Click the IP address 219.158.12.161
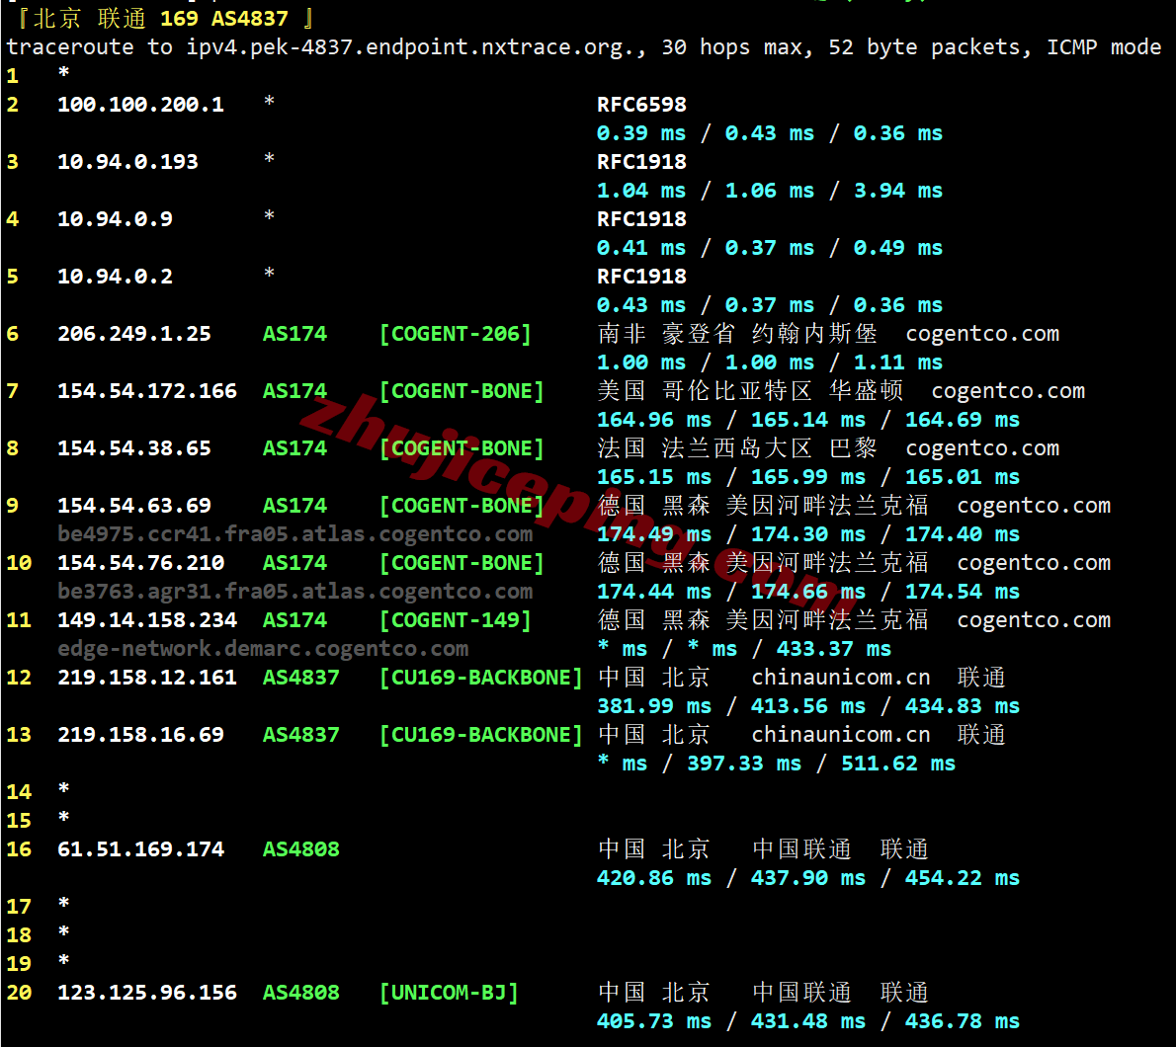This screenshot has height=1047, width=1176. click(147, 678)
